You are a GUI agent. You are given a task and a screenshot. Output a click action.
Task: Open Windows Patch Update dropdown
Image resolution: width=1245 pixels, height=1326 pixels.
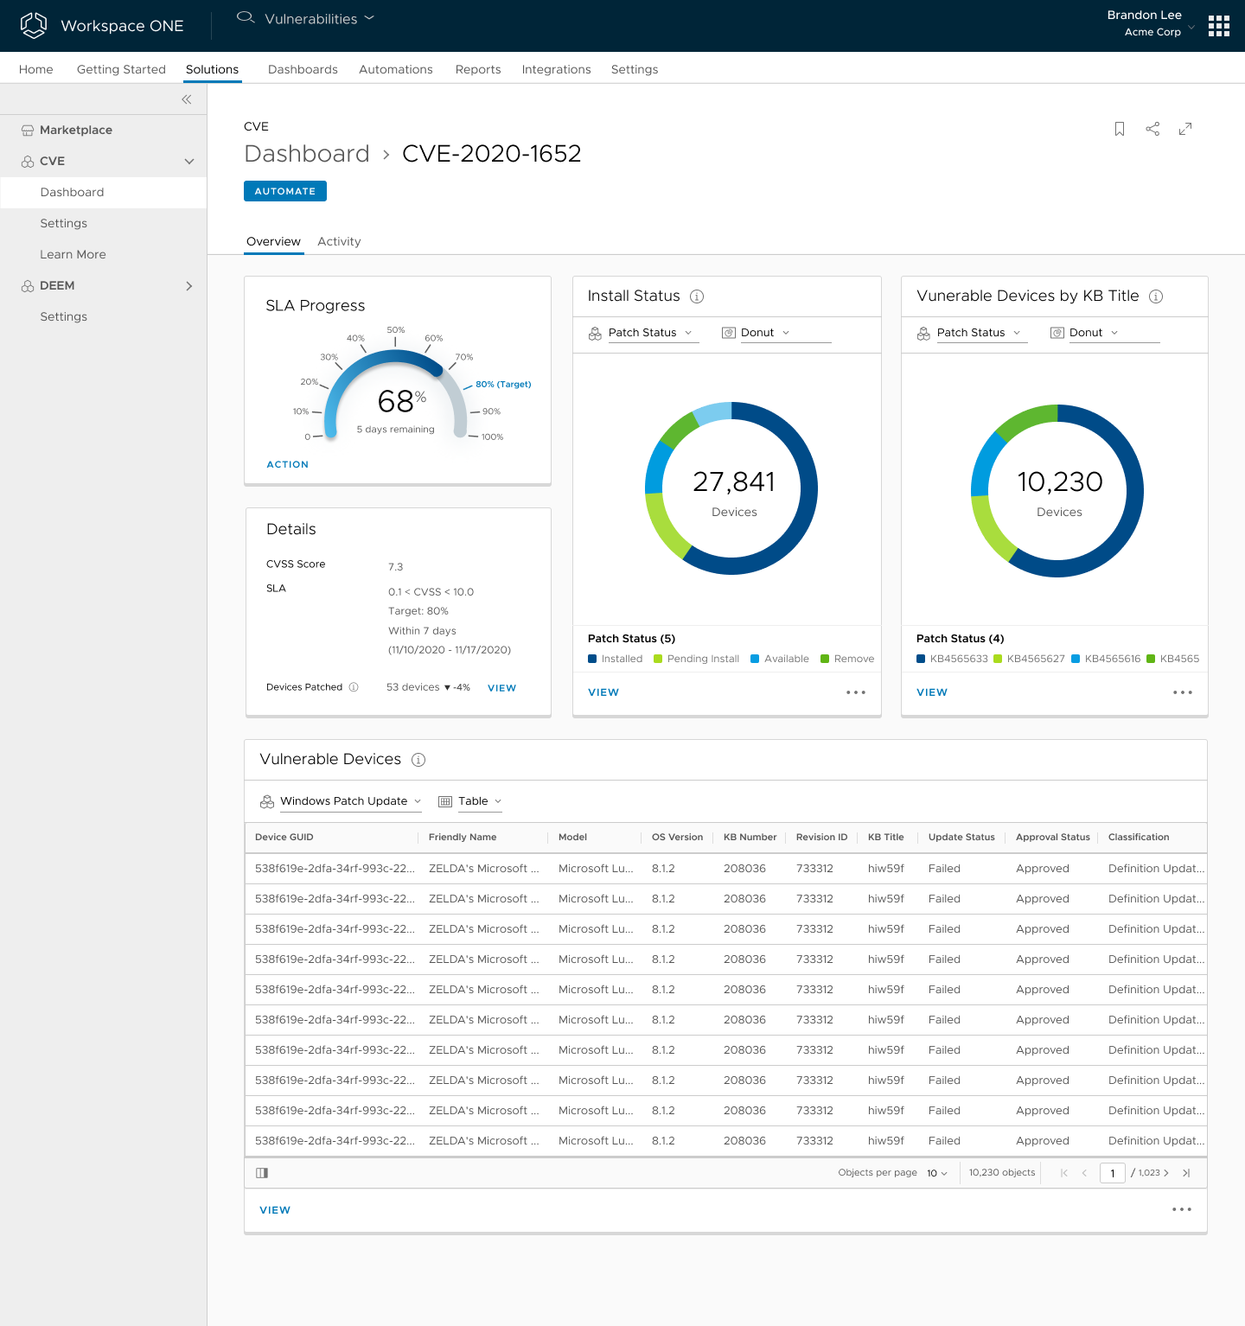(x=350, y=801)
